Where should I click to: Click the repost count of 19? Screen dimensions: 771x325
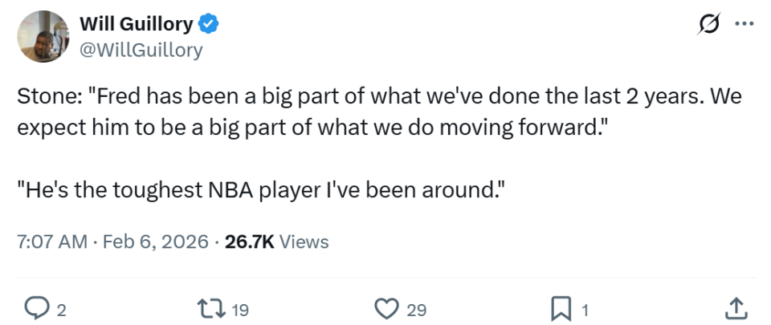[239, 310]
